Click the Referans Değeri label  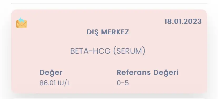147,72
